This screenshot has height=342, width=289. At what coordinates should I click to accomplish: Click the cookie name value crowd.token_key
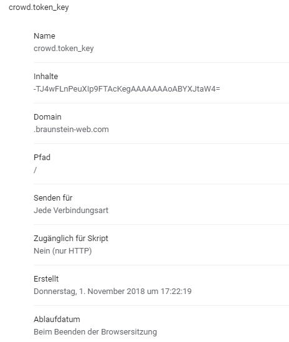64,49
